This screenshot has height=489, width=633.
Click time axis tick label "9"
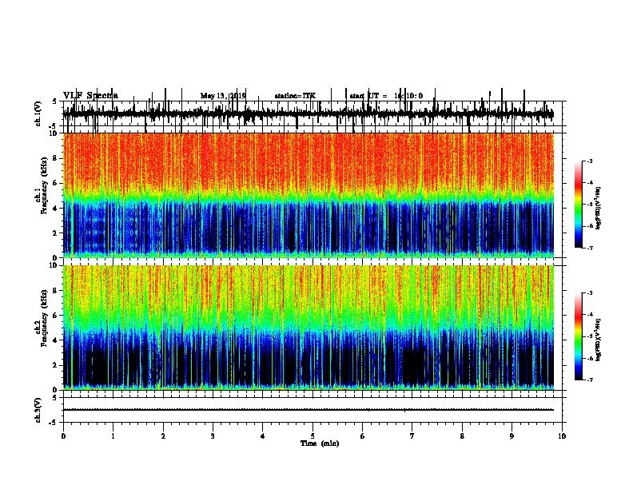tap(512, 436)
